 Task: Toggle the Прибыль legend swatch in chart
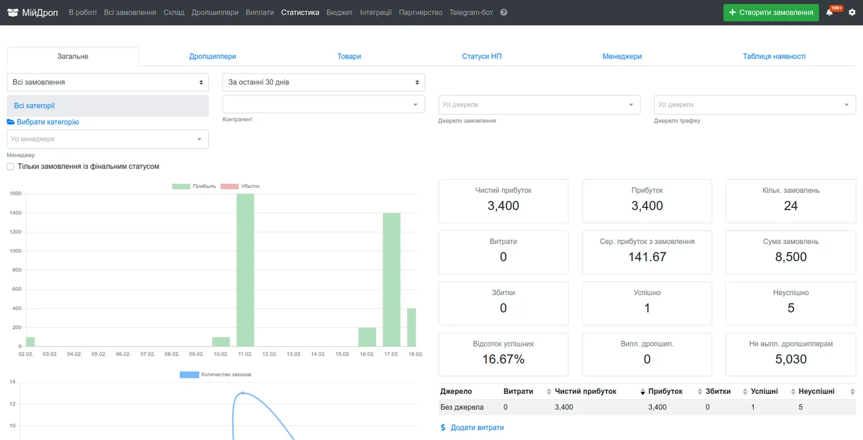tap(181, 186)
